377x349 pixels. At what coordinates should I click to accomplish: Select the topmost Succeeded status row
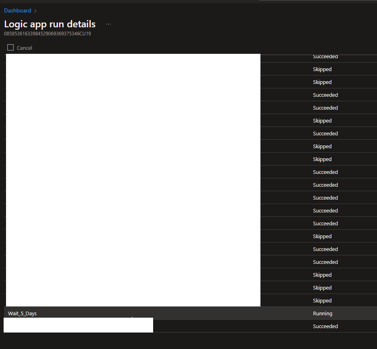point(326,56)
